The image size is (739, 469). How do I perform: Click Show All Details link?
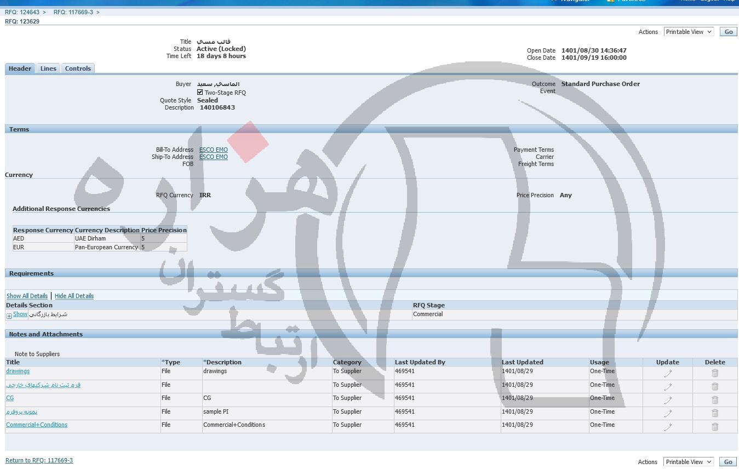click(x=27, y=296)
